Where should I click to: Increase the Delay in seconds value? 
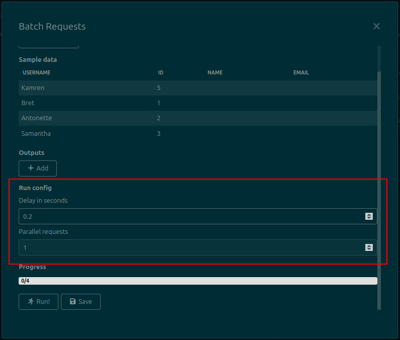(x=369, y=214)
